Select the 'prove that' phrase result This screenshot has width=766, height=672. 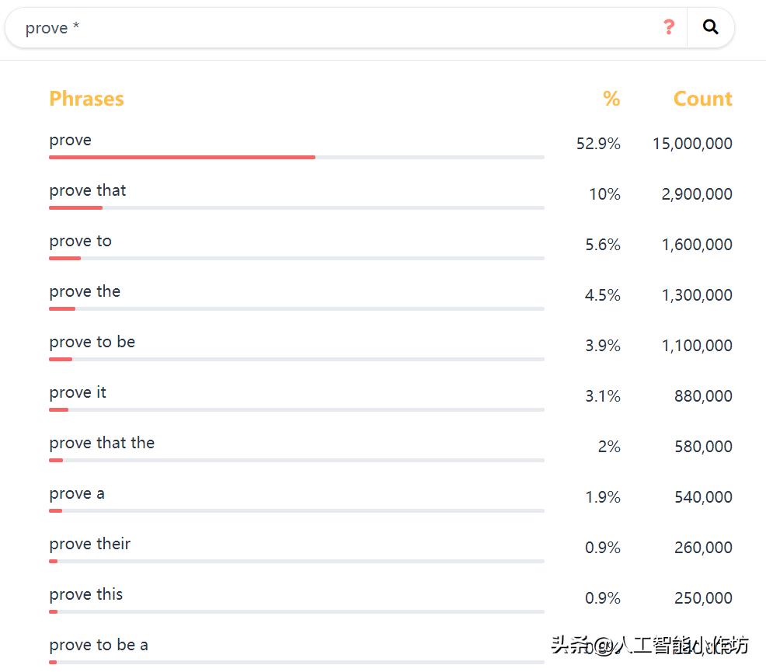click(x=87, y=190)
